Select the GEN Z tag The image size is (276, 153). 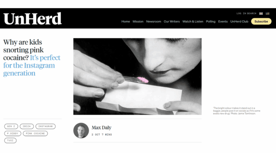point(11,126)
